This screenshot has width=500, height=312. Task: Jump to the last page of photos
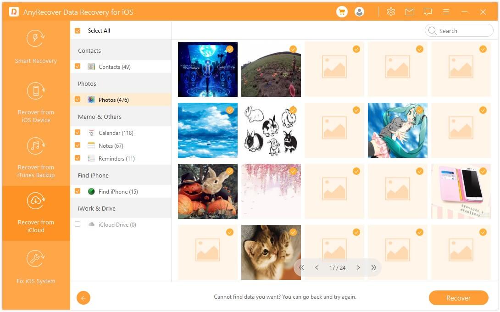374,267
